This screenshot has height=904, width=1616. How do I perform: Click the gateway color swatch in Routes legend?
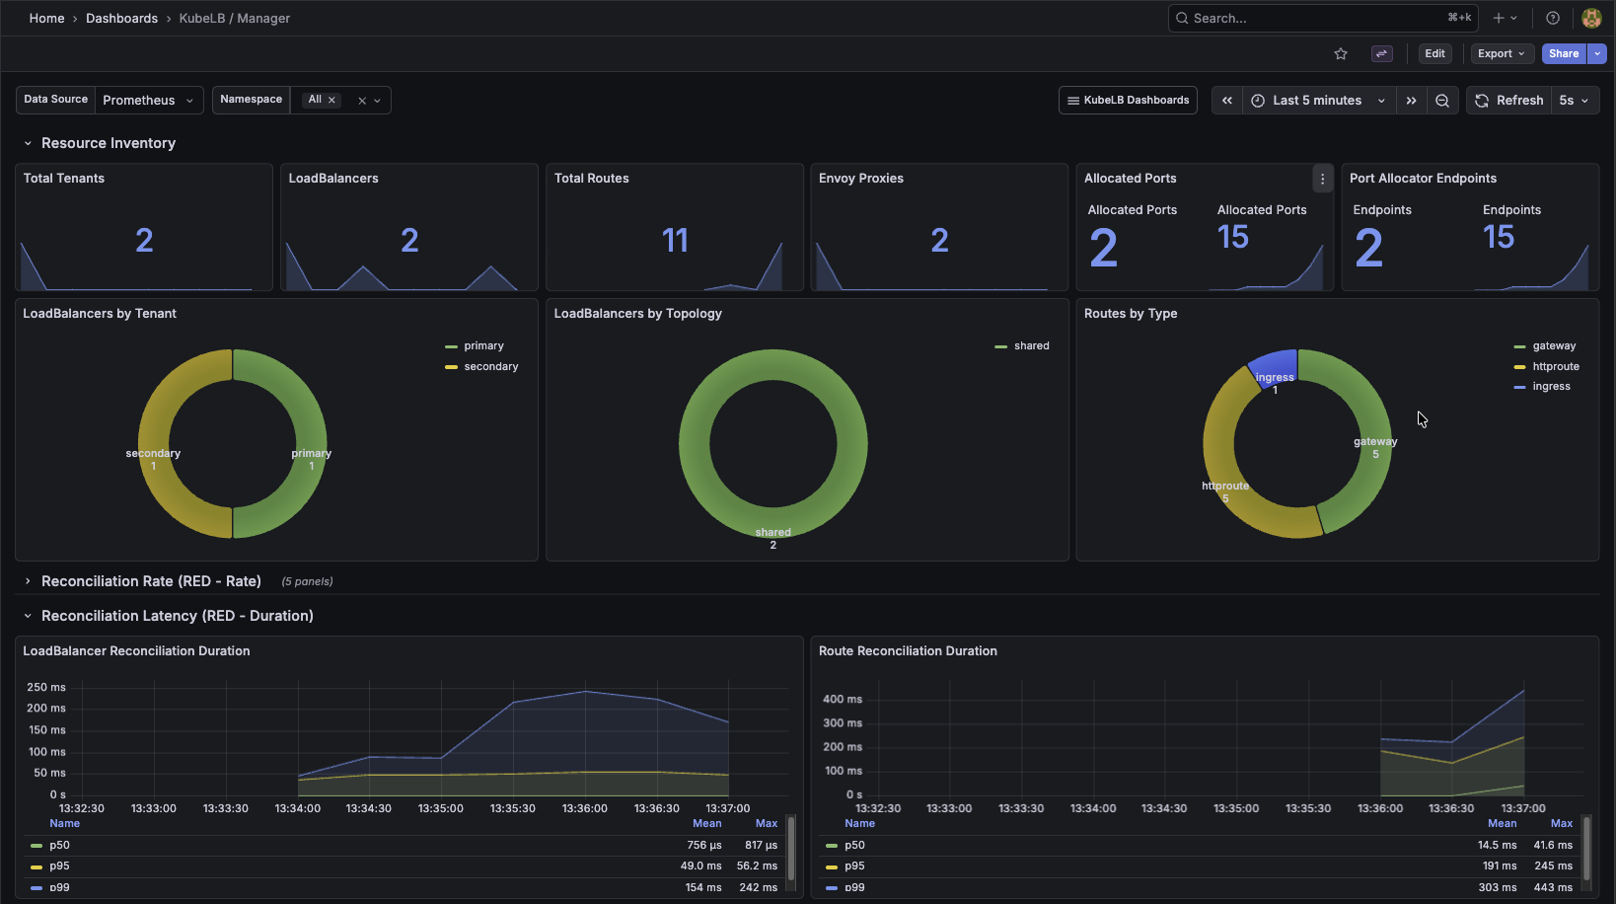coord(1519,345)
